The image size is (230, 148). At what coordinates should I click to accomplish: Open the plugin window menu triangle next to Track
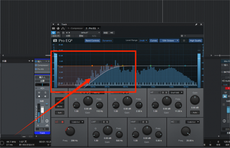(x=54, y=24)
